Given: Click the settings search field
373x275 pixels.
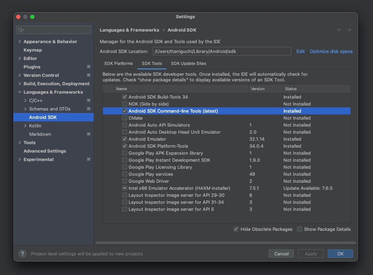Looking at the screenshot, I should pos(53,30).
